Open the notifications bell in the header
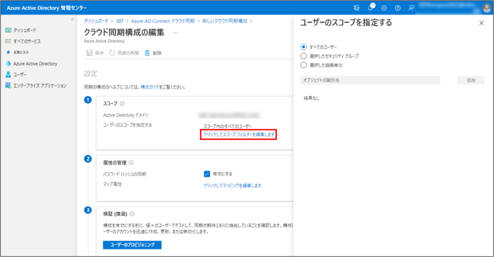The width and height of the screenshot is (494, 257). (371, 7)
